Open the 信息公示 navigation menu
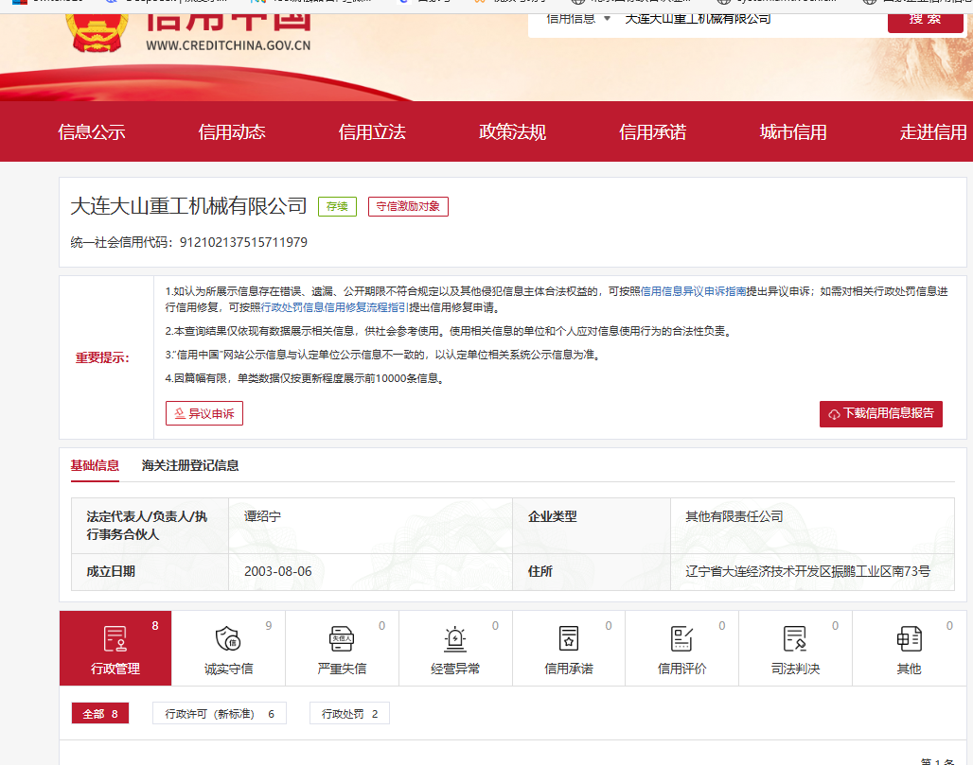Viewport: 973px width, 765px height. [92, 132]
